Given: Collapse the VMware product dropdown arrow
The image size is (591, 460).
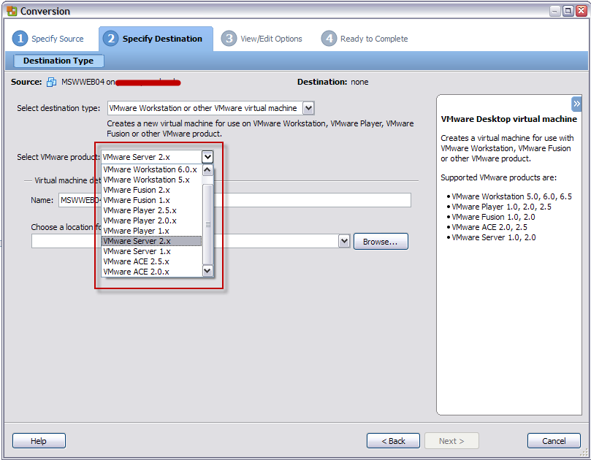Looking at the screenshot, I should [x=207, y=156].
